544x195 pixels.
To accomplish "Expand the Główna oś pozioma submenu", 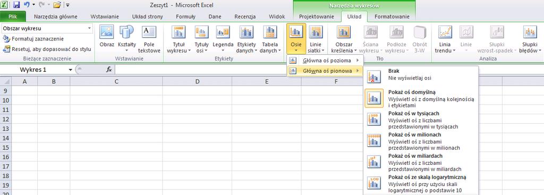I will coord(325,61).
